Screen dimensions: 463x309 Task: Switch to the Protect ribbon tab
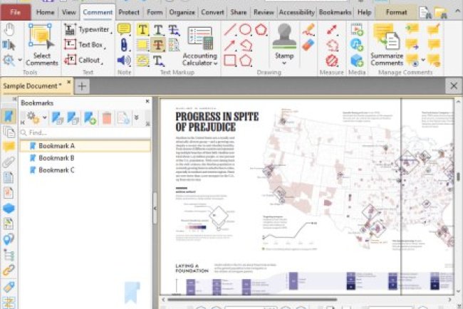(x=129, y=12)
